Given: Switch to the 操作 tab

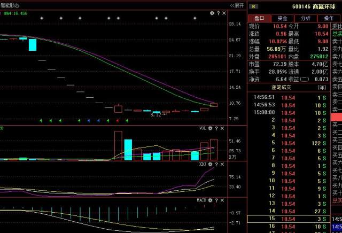Looking at the screenshot, I should click(329, 18).
